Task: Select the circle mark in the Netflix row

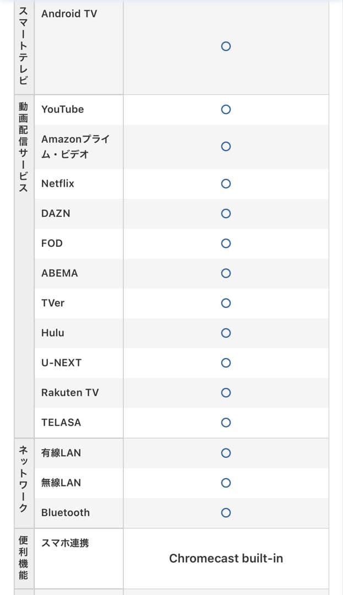Action: tap(226, 183)
